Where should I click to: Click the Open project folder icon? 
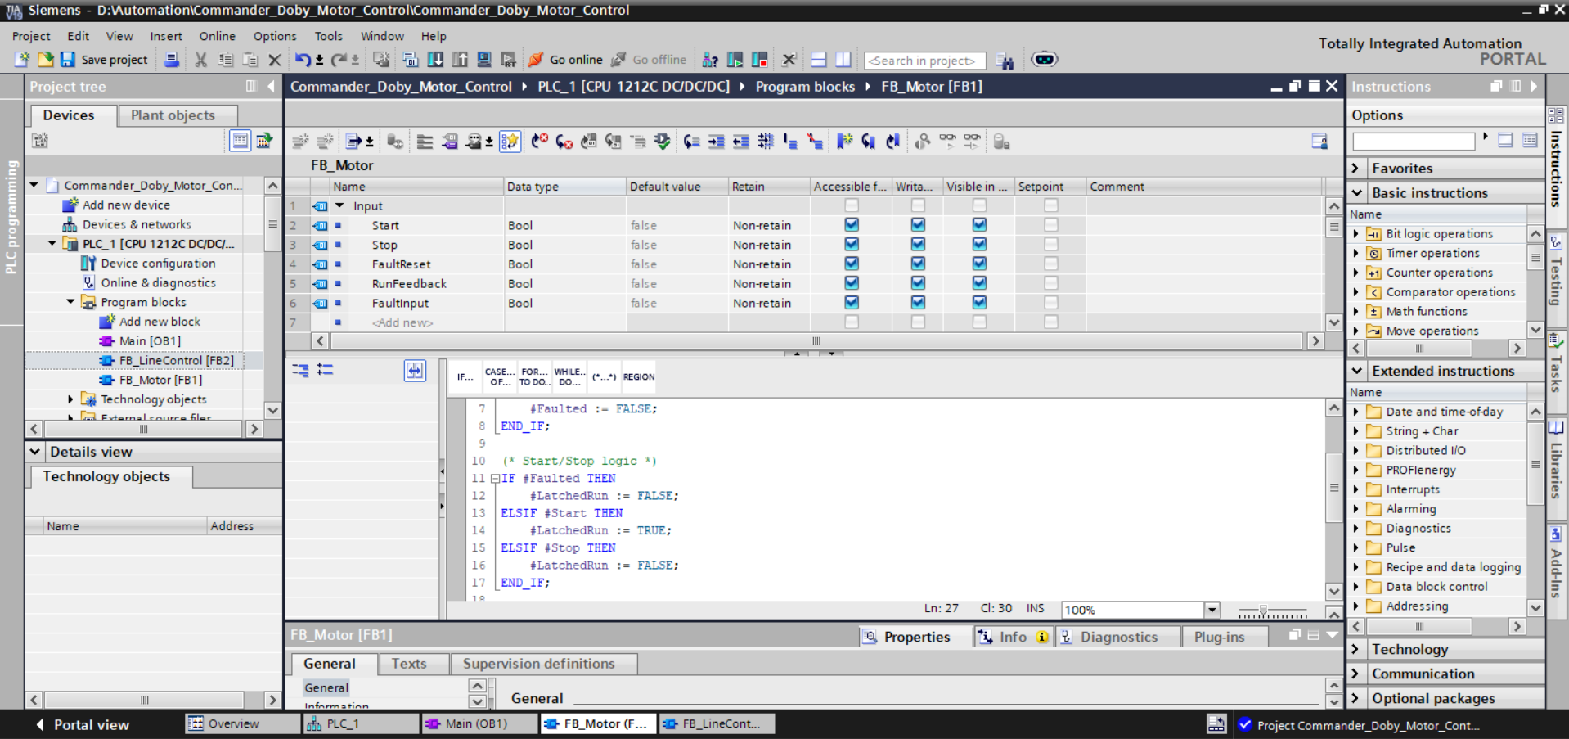pos(45,59)
